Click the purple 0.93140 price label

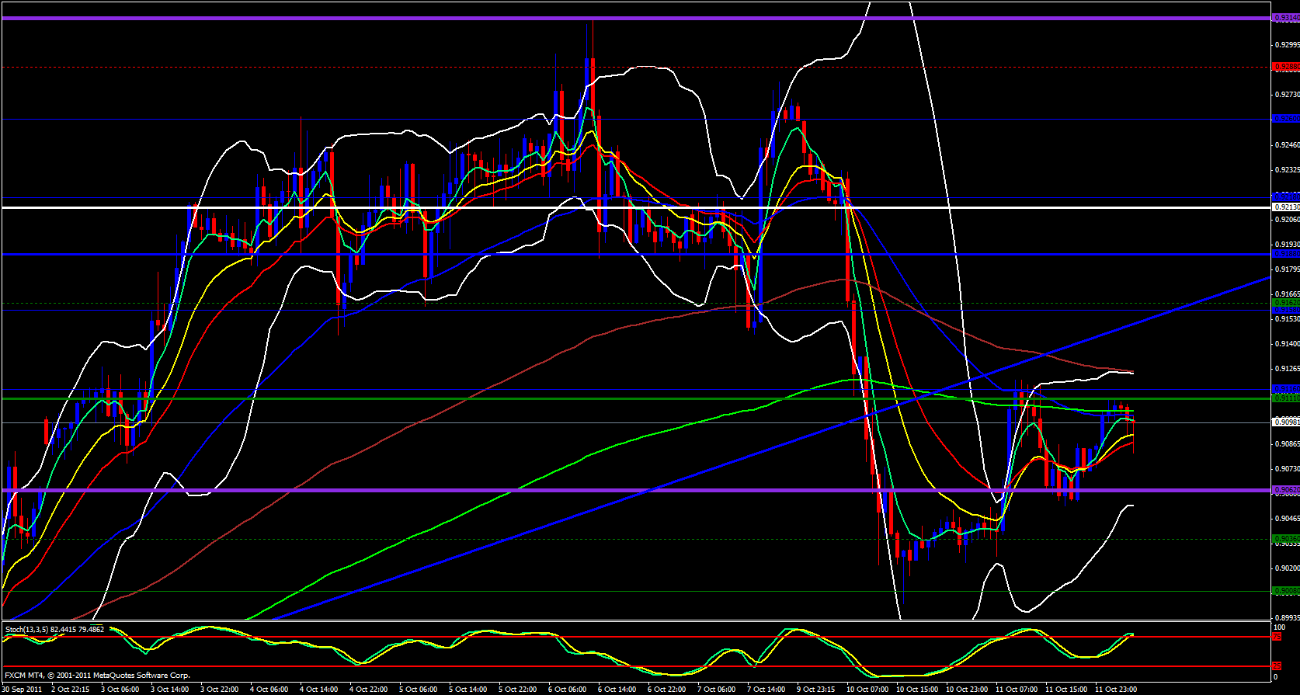[1285, 18]
